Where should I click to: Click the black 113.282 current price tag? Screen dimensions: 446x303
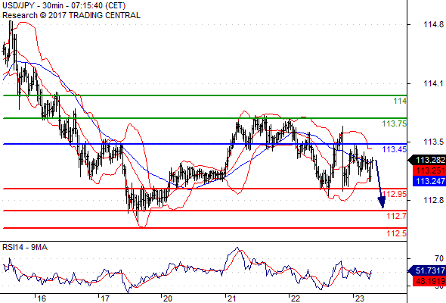[427, 160]
